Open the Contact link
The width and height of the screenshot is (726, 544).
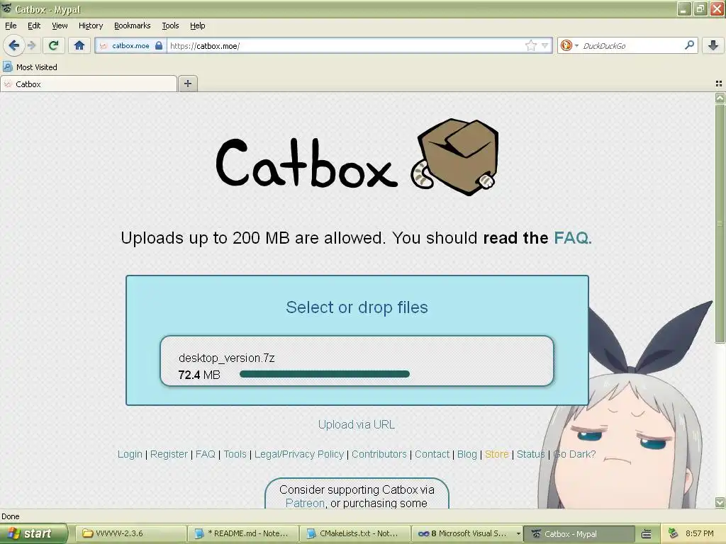(x=432, y=454)
